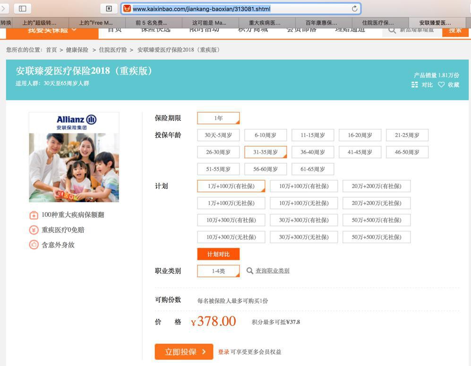This screenshot has height=366, width=471.
Task: Click the site favicon in address bar
Action: click(x=127, y=9)
